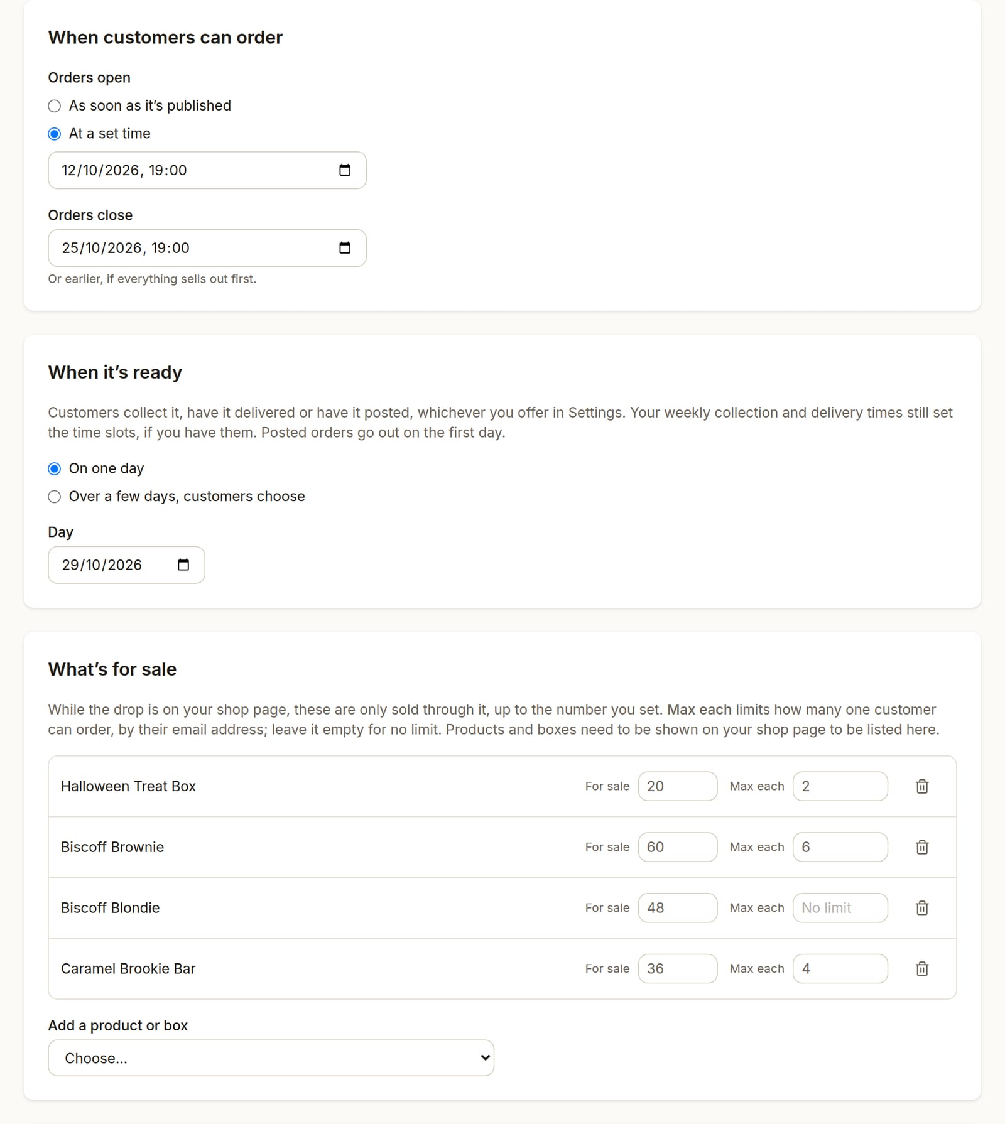Choose 'Over a few days, customers choose'
This screenshot has width=1005, height=1124.
55,497
